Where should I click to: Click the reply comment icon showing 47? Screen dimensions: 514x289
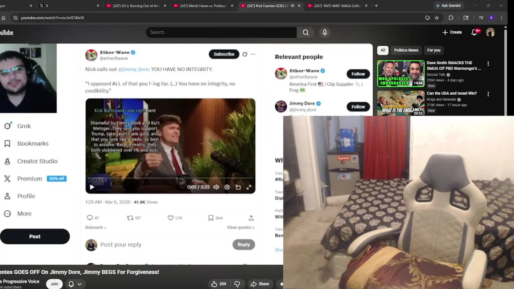point(90,218)
